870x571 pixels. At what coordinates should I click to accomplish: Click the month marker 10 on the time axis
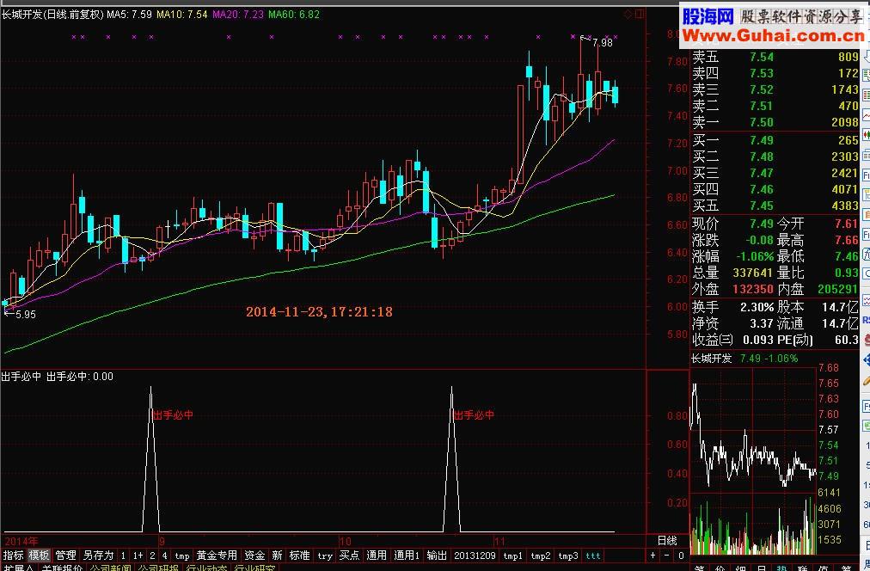[x=345, y=541]
